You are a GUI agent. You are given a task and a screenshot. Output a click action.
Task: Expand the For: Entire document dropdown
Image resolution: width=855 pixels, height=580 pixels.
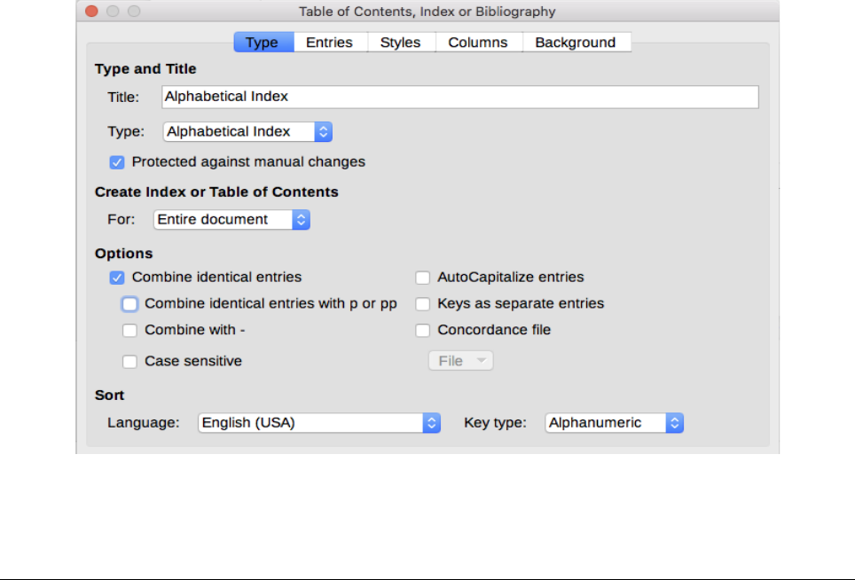pyautogui.click(x=231, y=219)
